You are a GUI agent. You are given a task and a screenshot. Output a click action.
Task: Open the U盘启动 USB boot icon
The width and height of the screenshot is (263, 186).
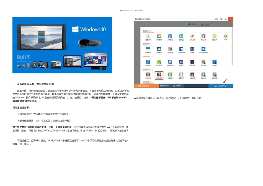(170, 74)
